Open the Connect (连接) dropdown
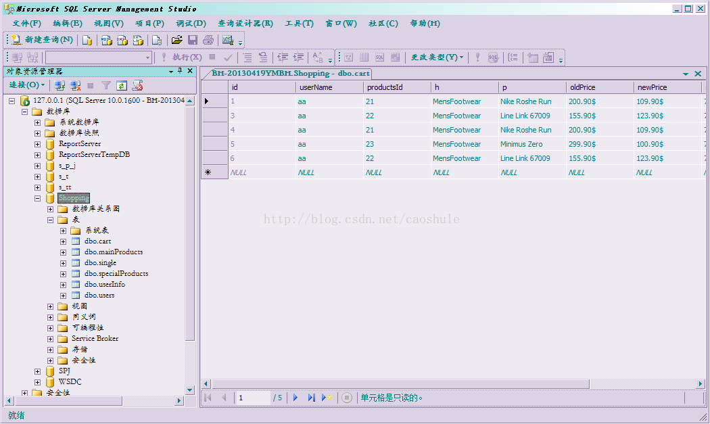The height and width of the screenshot is (424, 710). tap(27, 85)
